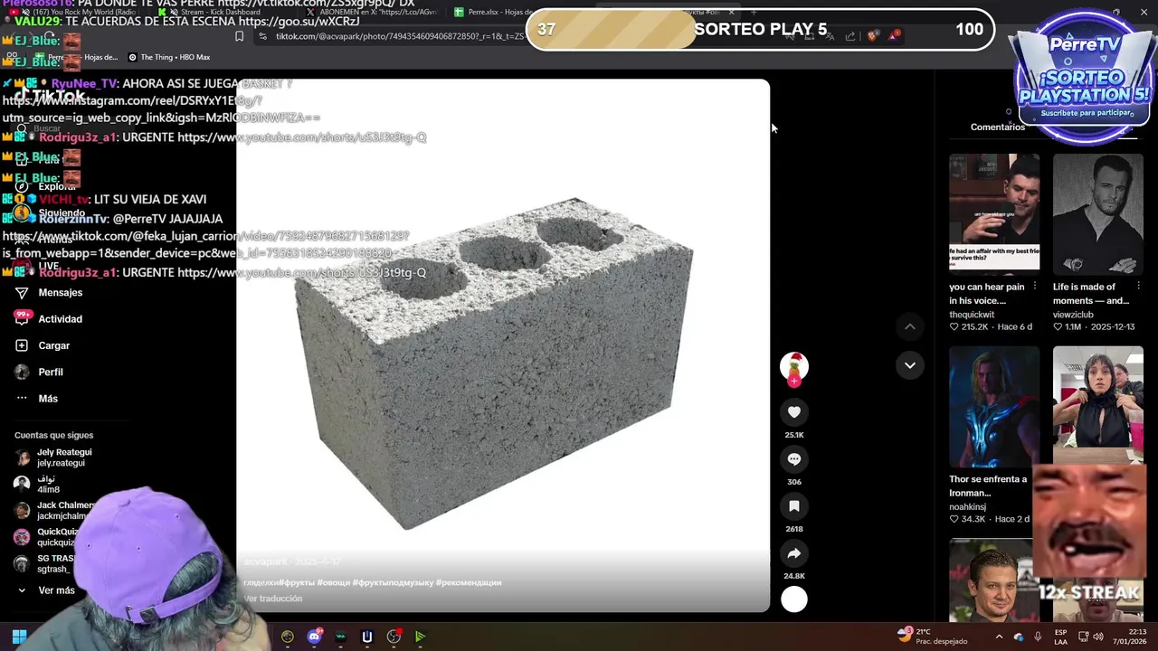Open the 4lim8 followed account

coord(48,484)
